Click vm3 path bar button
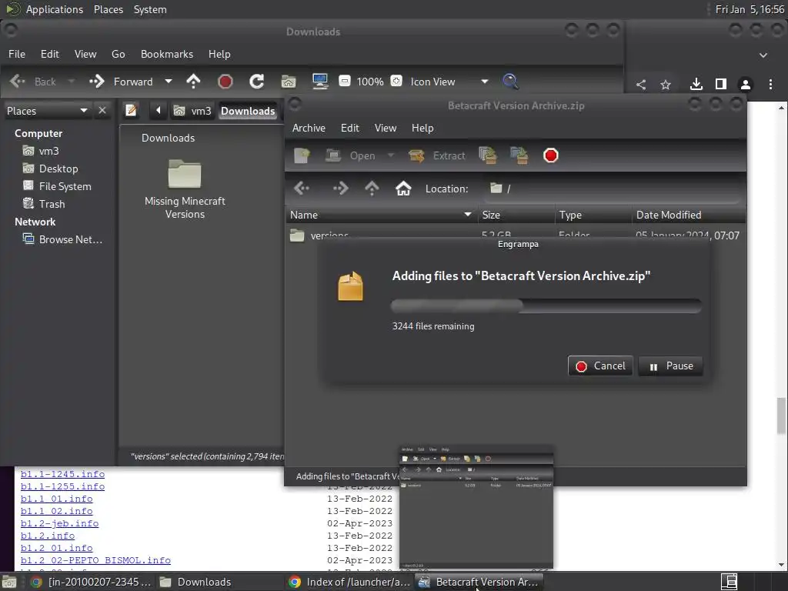This screenshot has height=591, width=788. pos(193,111)
